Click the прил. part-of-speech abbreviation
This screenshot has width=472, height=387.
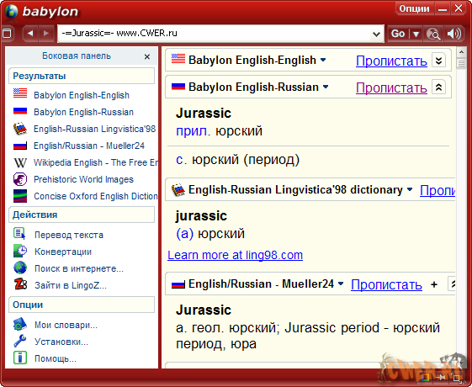(x=194, y=131)
